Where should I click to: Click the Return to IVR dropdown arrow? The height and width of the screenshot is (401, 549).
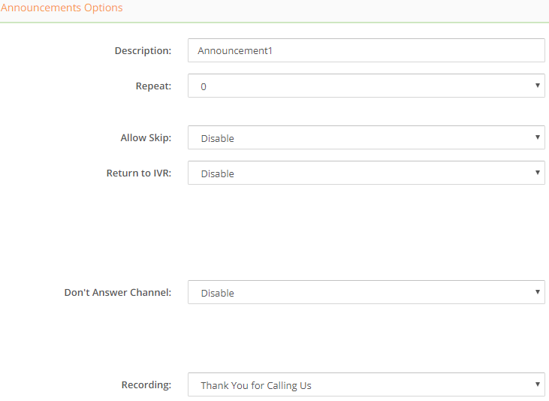(x=538, y=172)
